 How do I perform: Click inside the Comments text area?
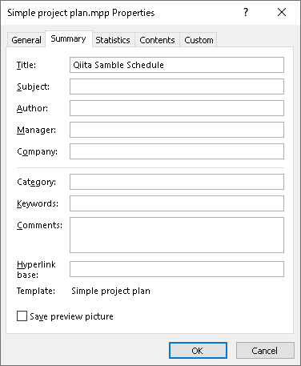tap(177, 235)
